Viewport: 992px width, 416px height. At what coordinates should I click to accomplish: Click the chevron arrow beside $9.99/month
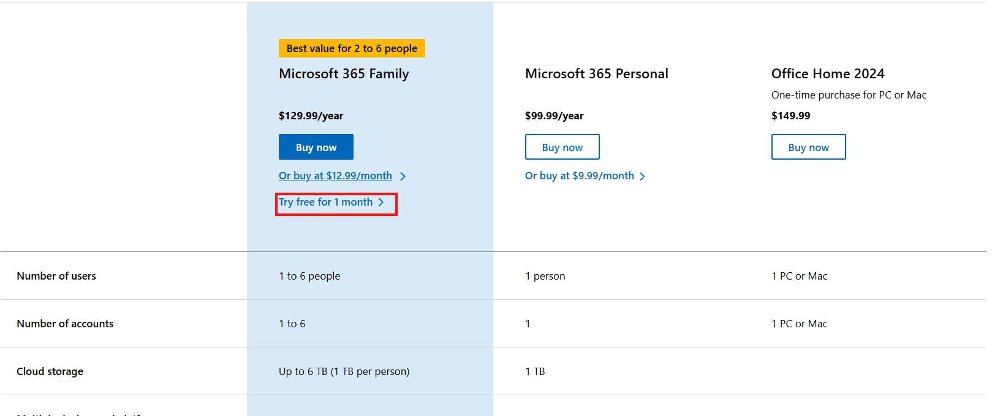[642, 176]
